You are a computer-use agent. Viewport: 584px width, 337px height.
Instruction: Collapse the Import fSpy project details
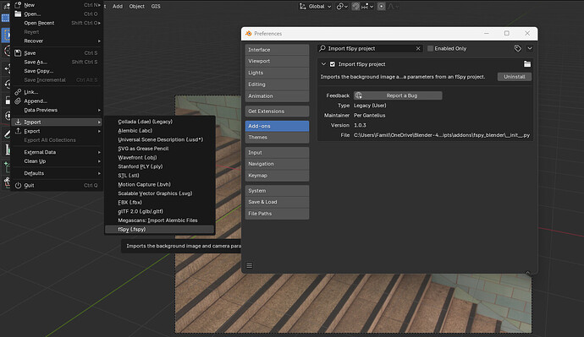(x=323, y=64)
